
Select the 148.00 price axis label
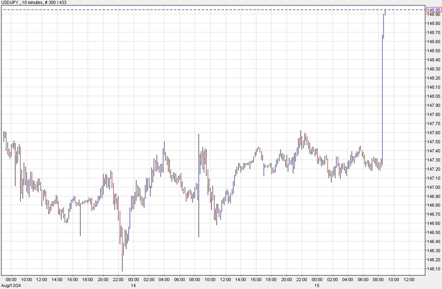click(x=434, y=96)
